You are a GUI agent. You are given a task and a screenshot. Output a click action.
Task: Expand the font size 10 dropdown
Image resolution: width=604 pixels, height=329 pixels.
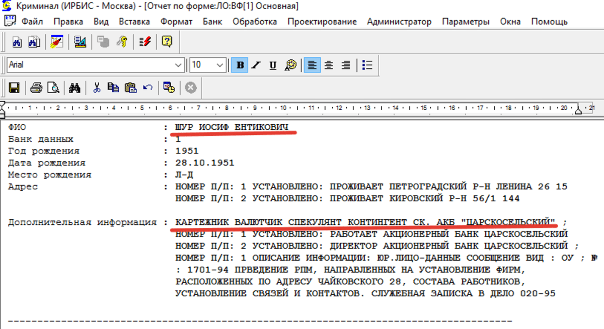pyautogui.click(x=220, y=65)
